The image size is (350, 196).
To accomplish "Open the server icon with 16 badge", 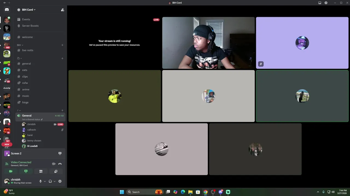I will [7, 130].
